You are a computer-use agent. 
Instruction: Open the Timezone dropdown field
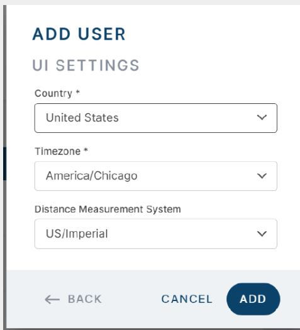click(156, 176)
